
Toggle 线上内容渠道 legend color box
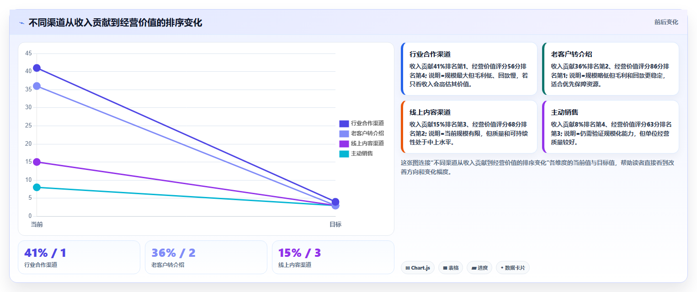point(344,143)
